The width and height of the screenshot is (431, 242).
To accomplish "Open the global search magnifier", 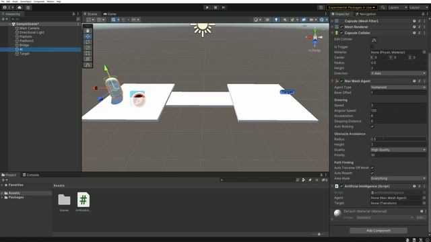I will pyautogui.click(x=383, y=7).
